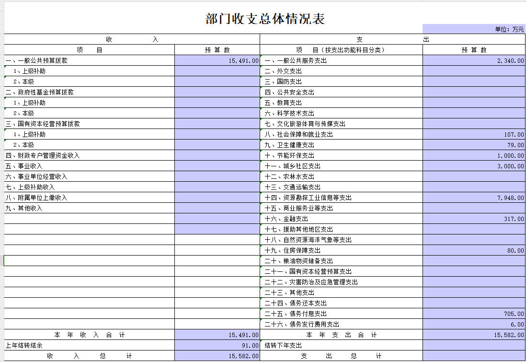526x362 pixels.
Task: Click the 705.00 value cell
Action: click(474, 314)
